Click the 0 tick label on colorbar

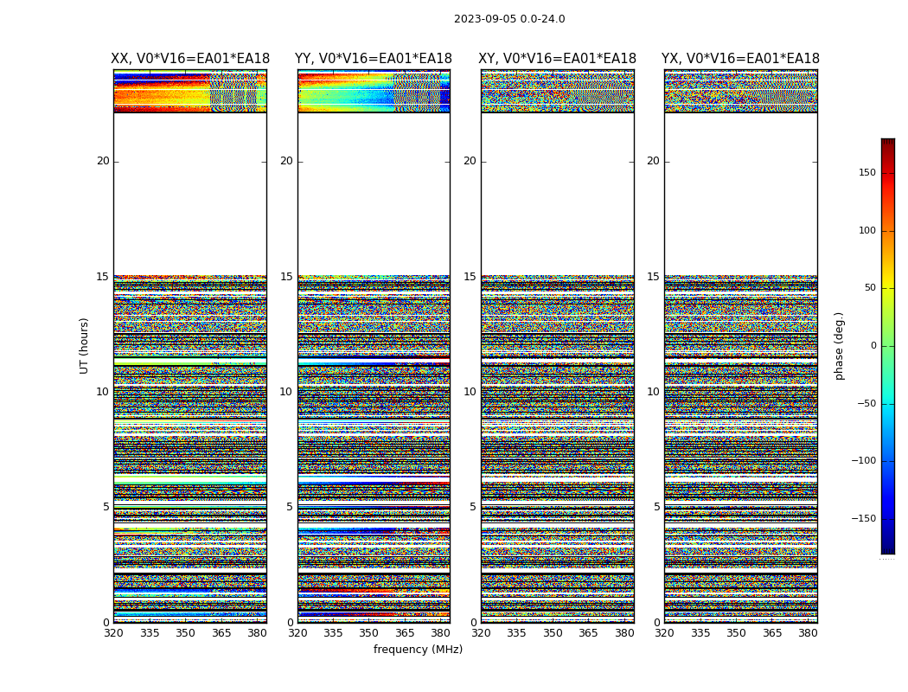(x=873, y=346)
